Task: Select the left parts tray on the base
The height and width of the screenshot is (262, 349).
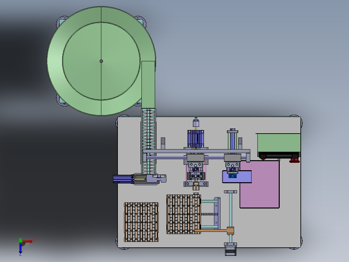Action: [141, 222]
